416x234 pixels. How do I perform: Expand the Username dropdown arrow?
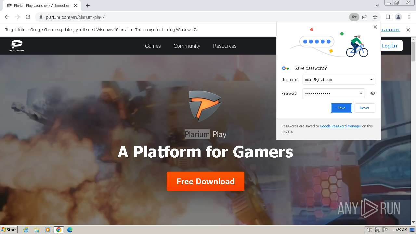[x=371, y=80]
